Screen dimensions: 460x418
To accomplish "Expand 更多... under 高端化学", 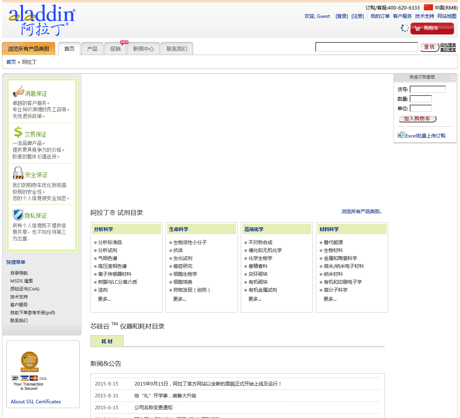I will point(255,299).
